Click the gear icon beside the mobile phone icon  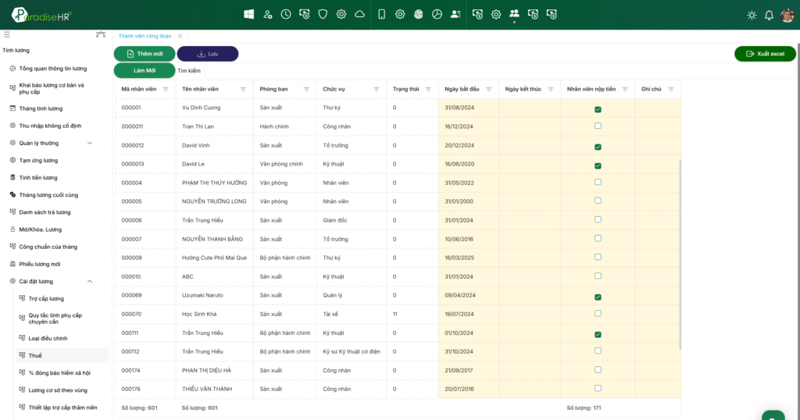(x=400, y=14)
